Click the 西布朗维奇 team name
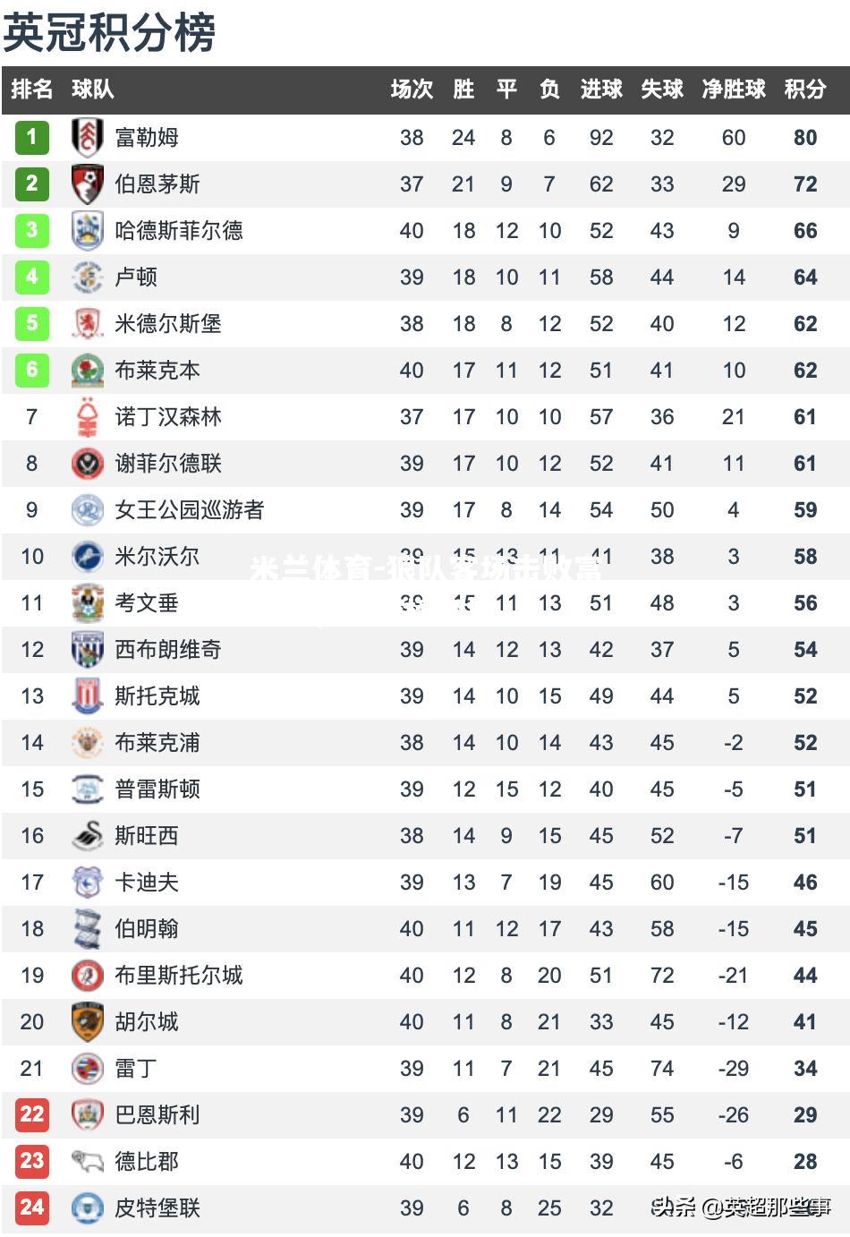This screenshot has height=1237, width=850. click(x=168, y=649)
